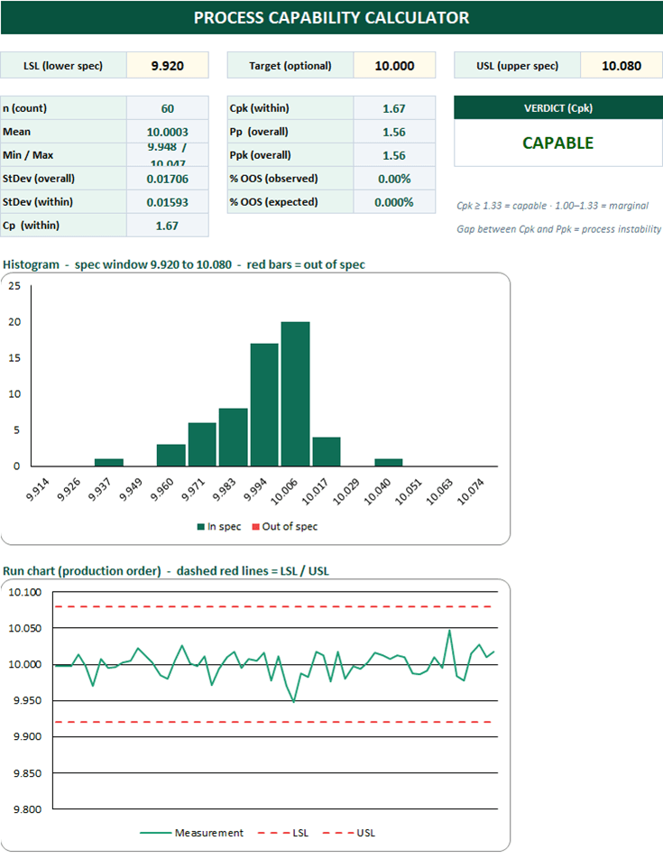Click the Histogram chart title text
The image size is (663, 868).
point(184,264)
